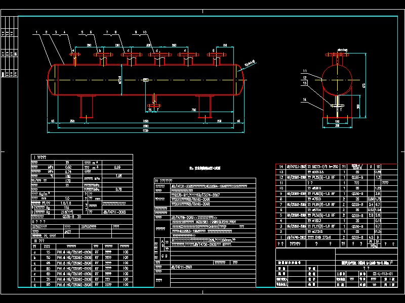The image size is (405, 303).
Task: Click nozzle label g on the front view
Action: (x=213, y=50)
